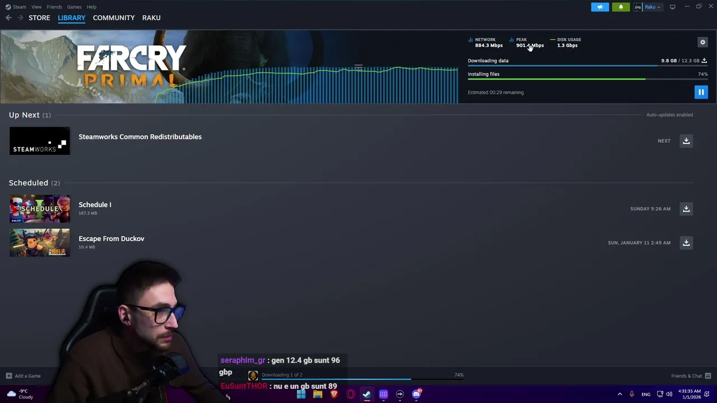Click the Steamworks thumbnail

[40, 141]
